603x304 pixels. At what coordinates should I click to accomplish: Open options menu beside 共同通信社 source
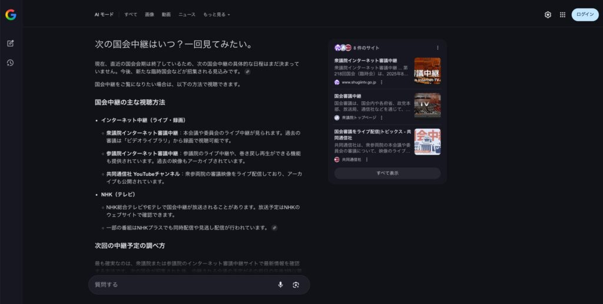[367, 159]
